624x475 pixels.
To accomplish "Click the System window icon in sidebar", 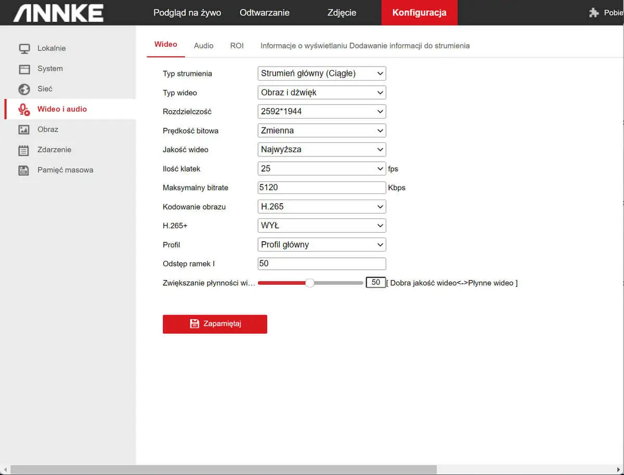I will pyautogui.click(x=24, y=69).
